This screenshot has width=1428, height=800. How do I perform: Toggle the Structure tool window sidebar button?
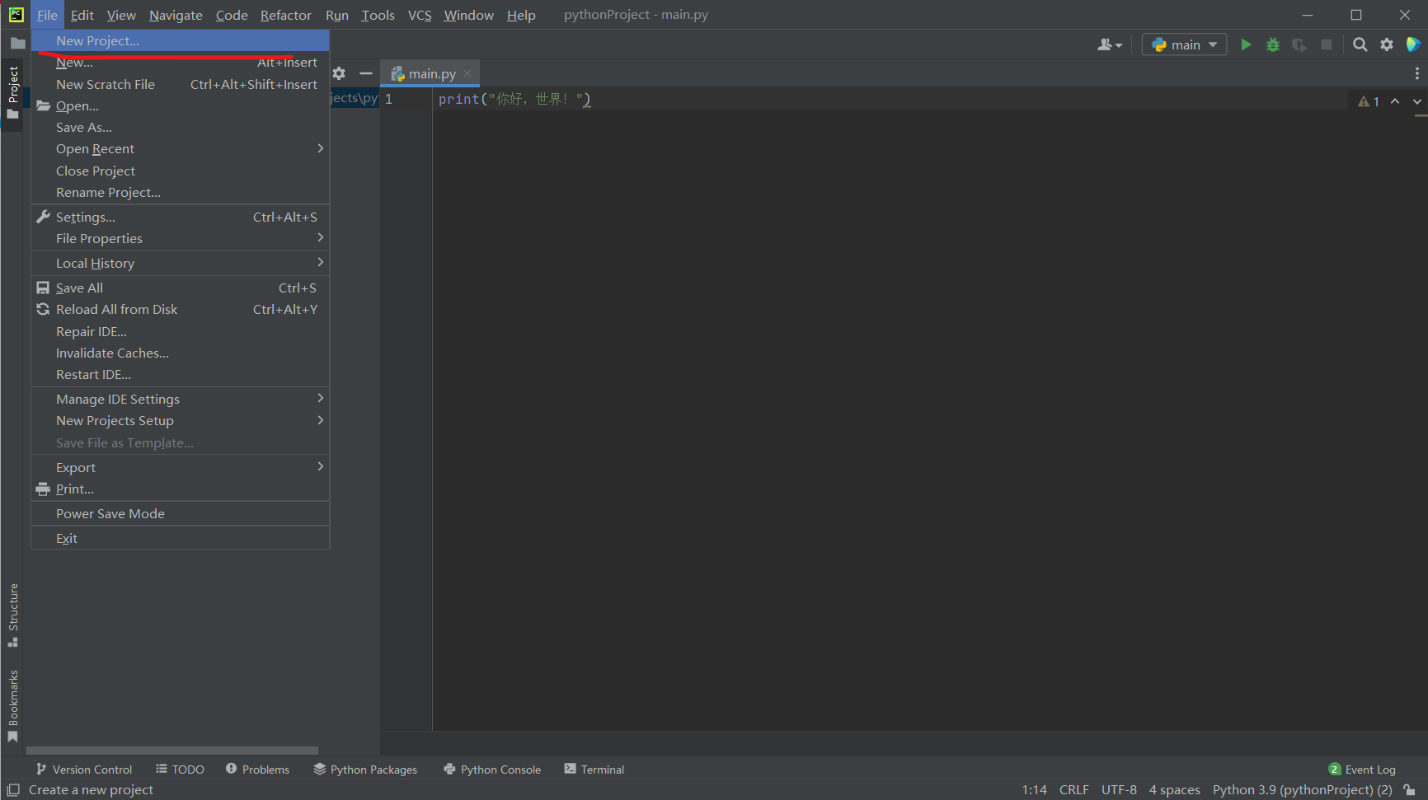pos(12,615)
